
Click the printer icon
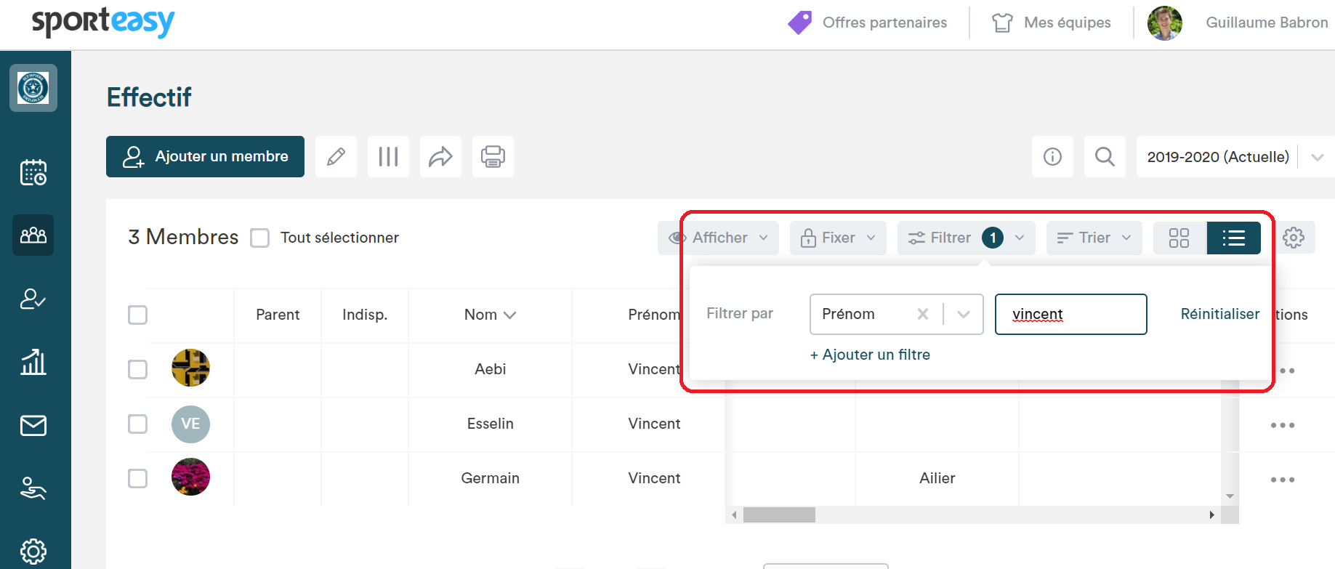point(493,156)
